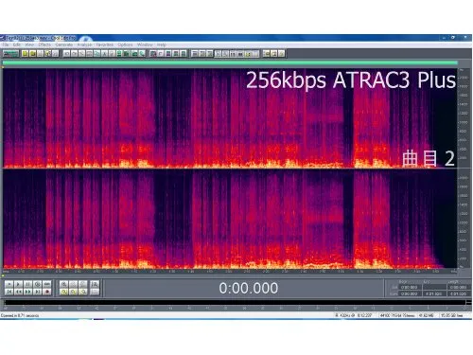
Task: Start recording with the red Record button
Action: point(47,292)
